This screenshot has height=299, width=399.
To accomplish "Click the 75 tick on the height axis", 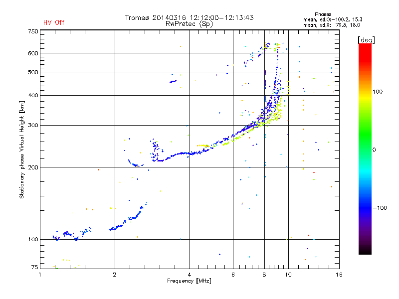I will [x=34, y=268].
